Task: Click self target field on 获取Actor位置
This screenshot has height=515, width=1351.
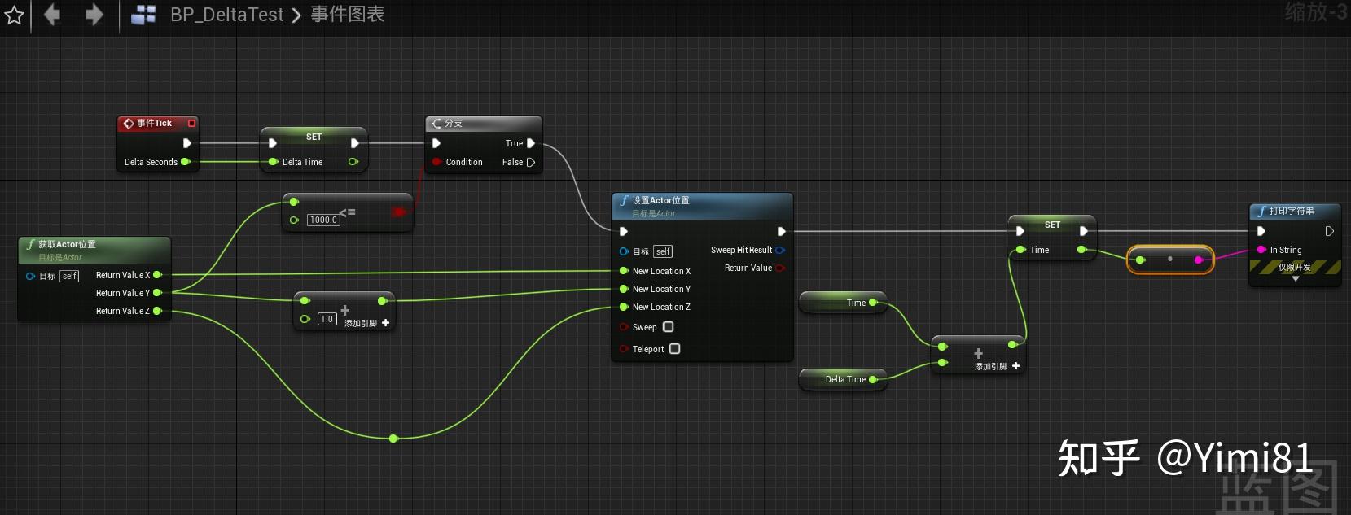Action: [x=70, y=276]
